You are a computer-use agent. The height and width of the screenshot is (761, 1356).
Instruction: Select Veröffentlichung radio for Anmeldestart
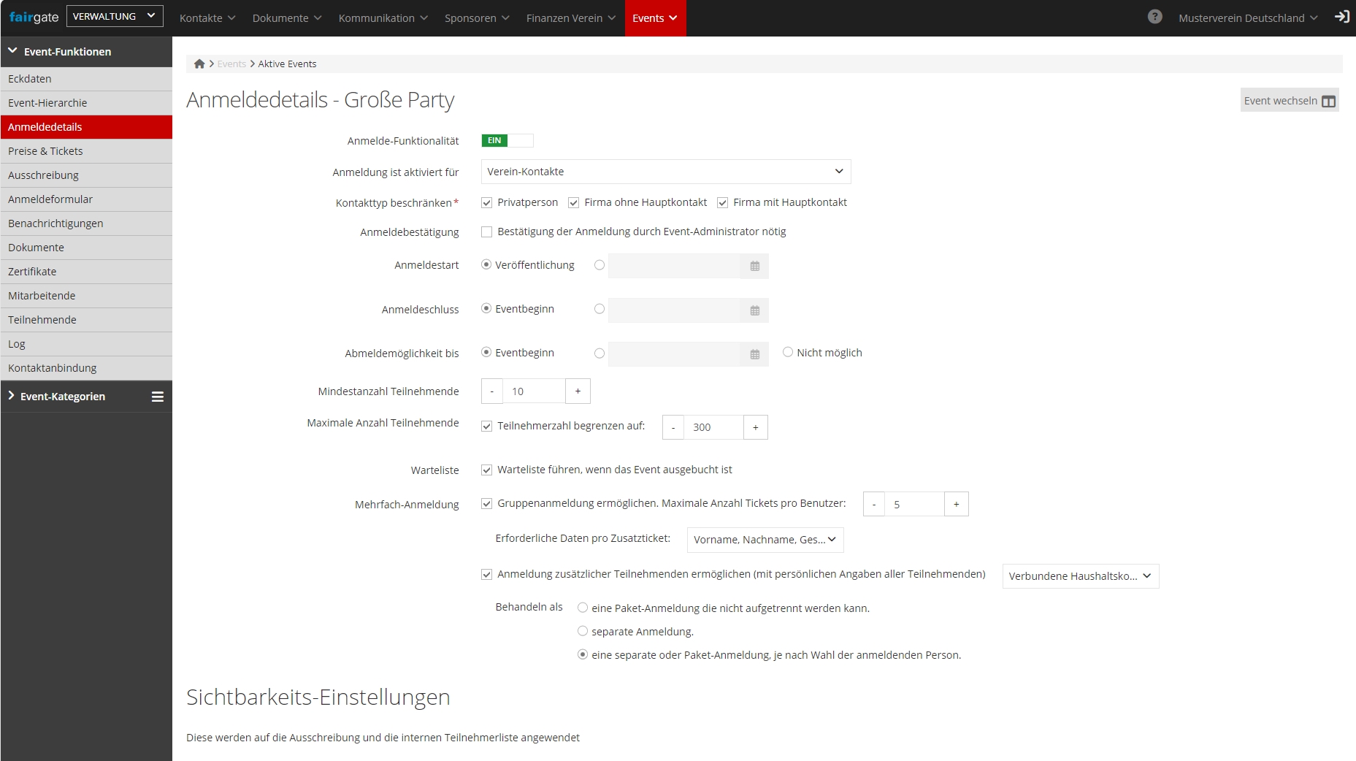click(486, 264)
